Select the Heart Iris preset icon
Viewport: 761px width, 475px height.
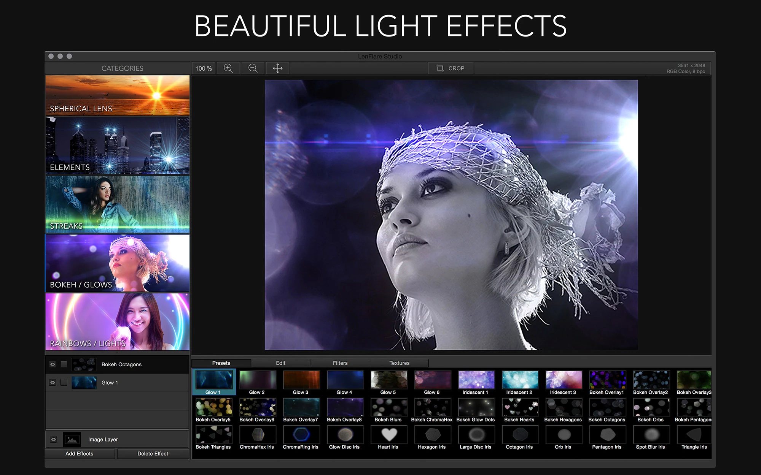[388, 434]
